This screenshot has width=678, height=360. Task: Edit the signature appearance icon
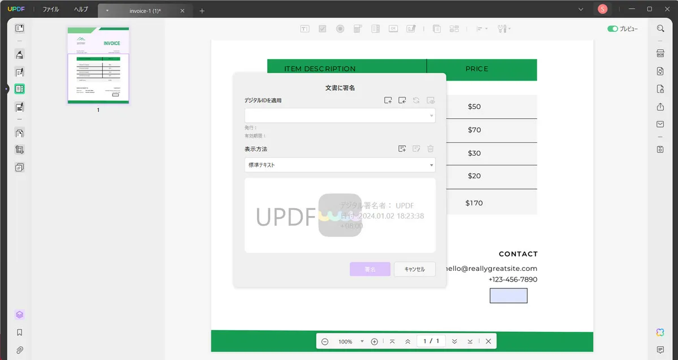[x=416, y=149]
